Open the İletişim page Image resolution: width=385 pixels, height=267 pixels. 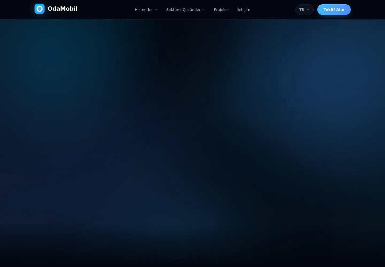click(x=243, y=10)
